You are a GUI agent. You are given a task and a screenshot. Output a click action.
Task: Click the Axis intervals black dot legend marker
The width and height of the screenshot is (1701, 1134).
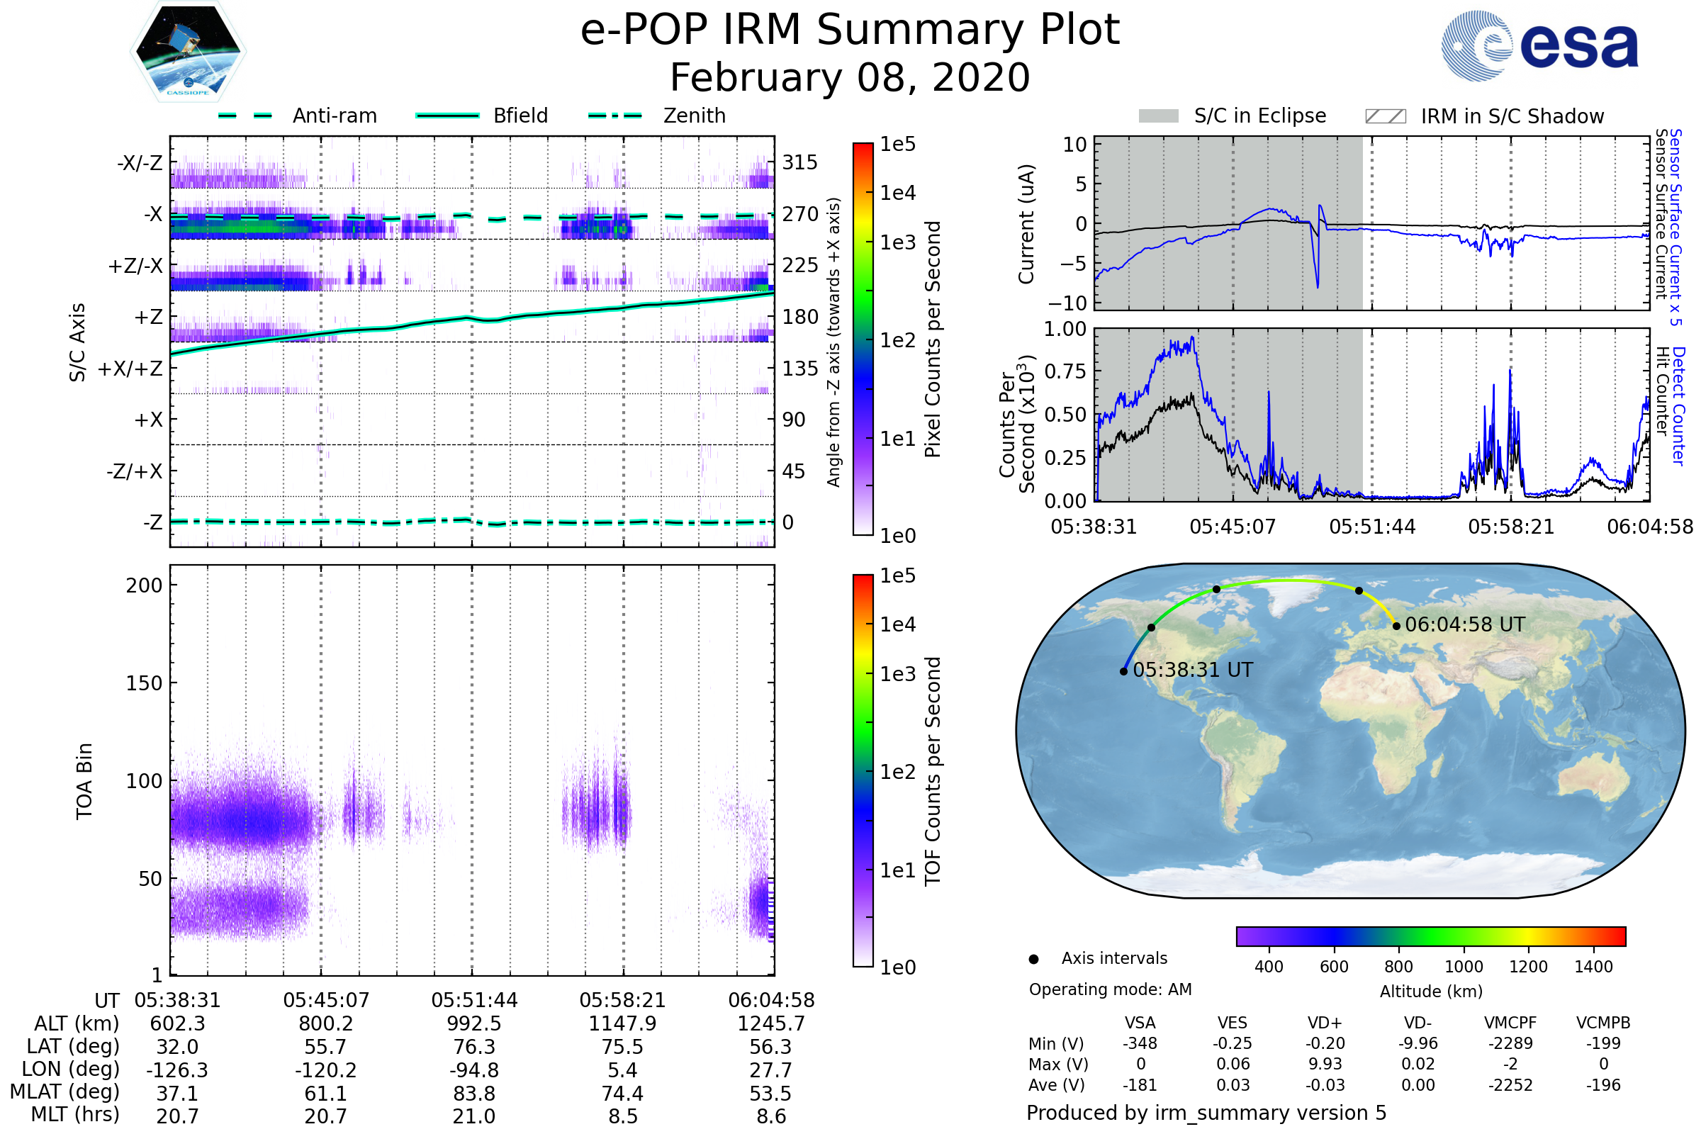pyautogui.click(x=1033, y=959)
